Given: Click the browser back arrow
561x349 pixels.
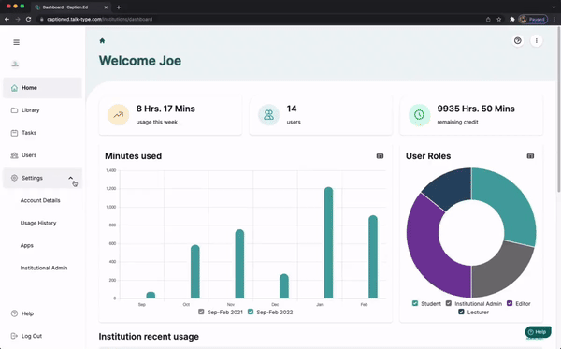Looking at the screenshot, I should tap(7, 20).
